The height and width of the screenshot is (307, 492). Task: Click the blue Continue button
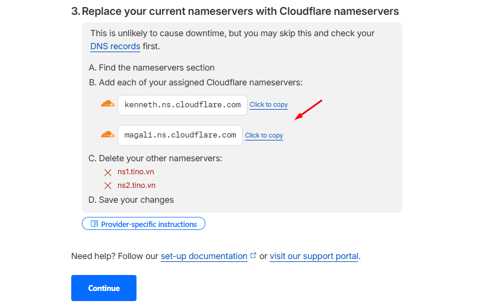[x=104, y=288]
